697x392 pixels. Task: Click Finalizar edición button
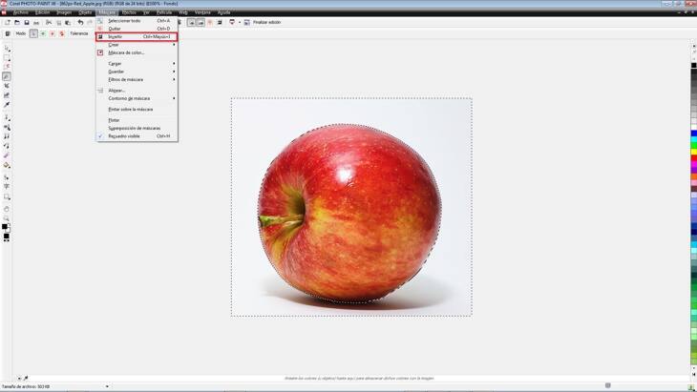[x=266, y=22]
